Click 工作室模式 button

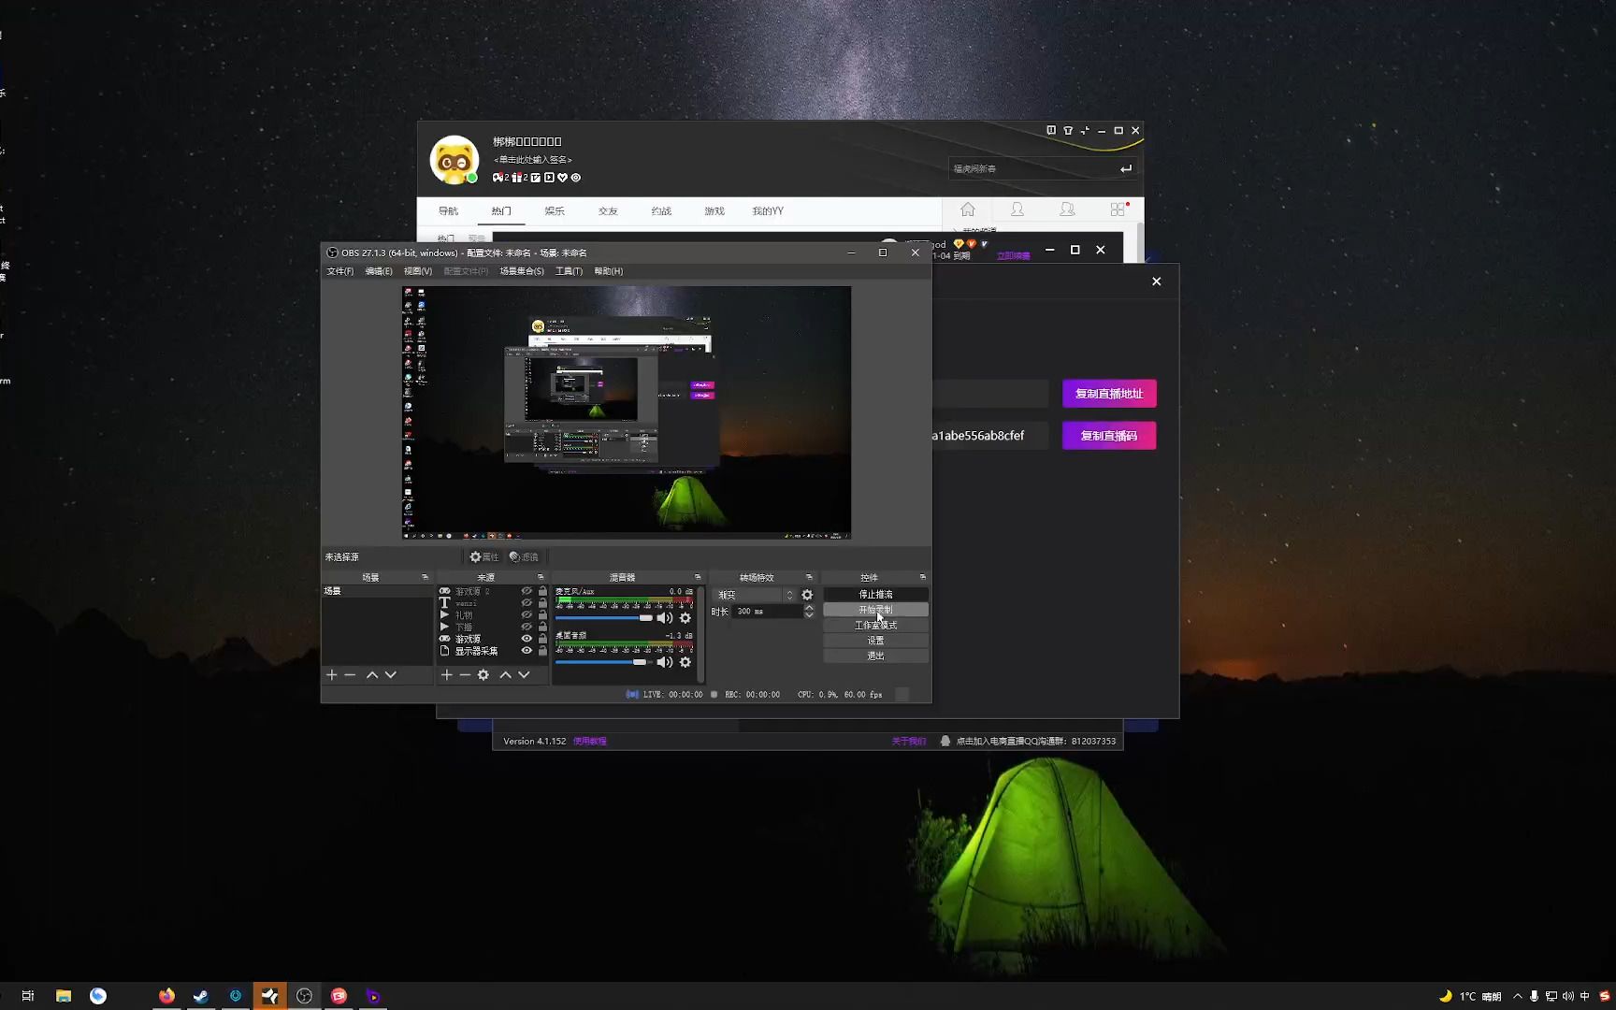(875, 626)
